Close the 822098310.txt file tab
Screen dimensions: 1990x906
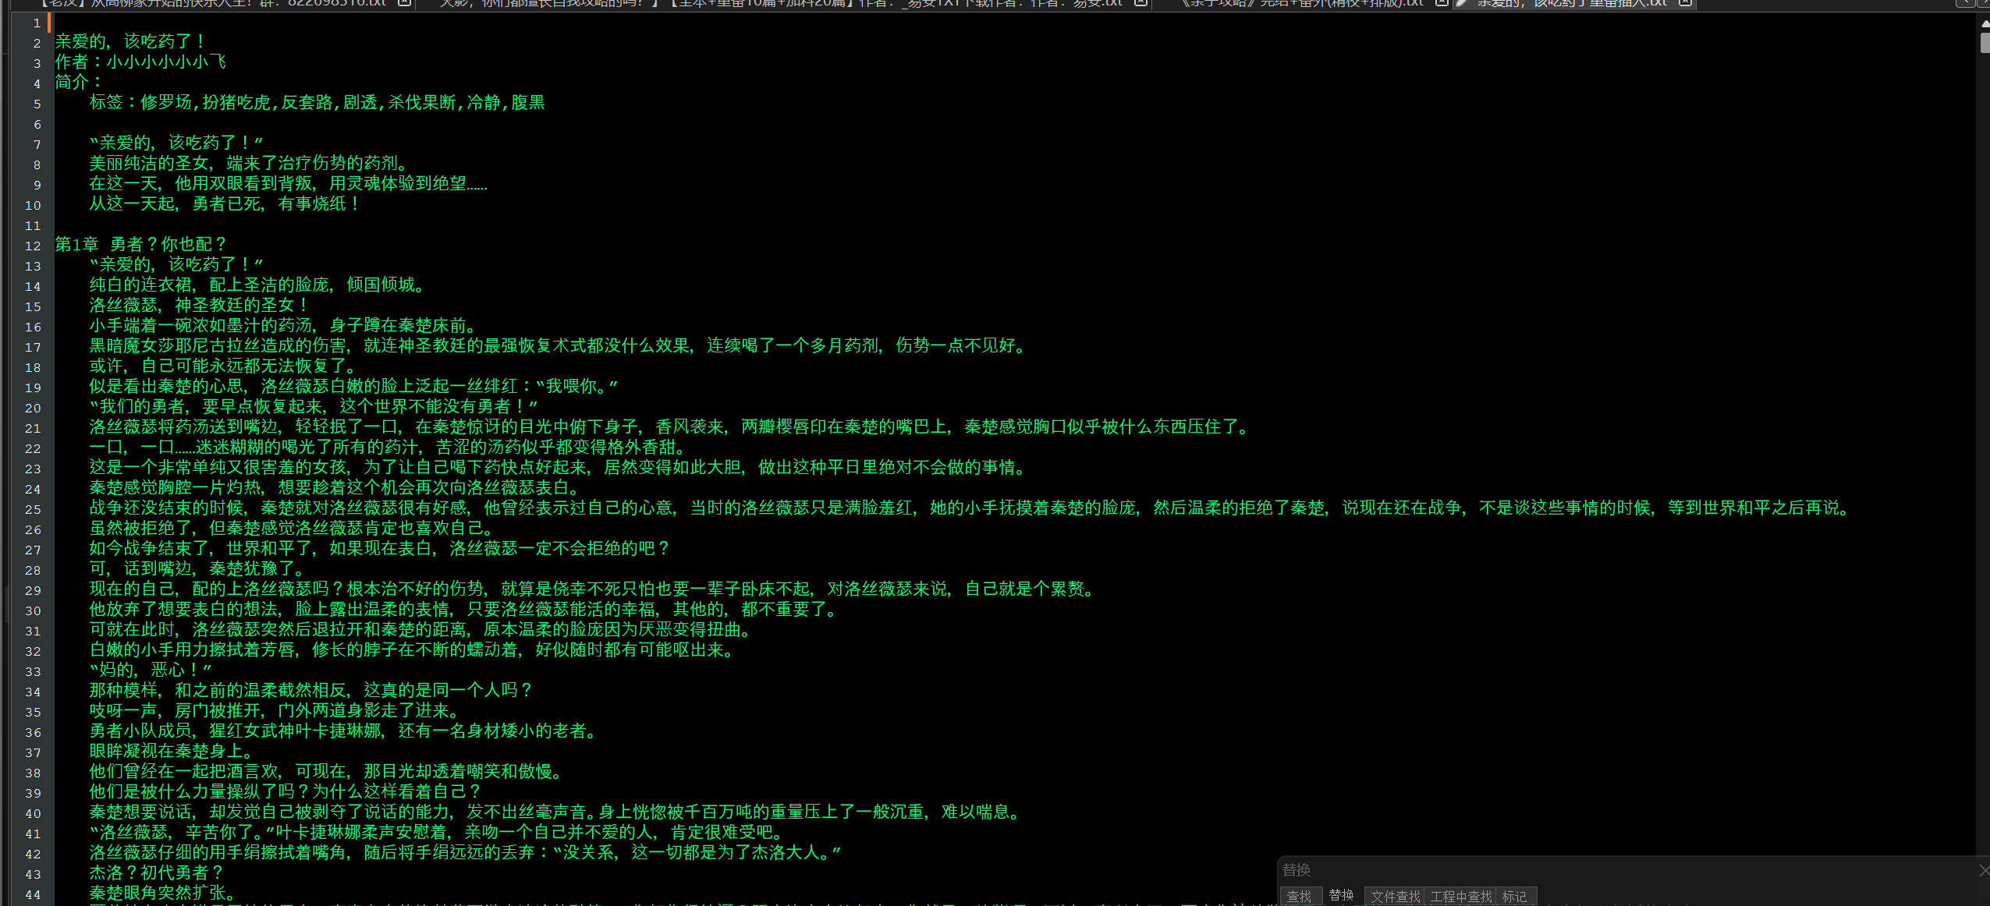(x=404, y=3)
